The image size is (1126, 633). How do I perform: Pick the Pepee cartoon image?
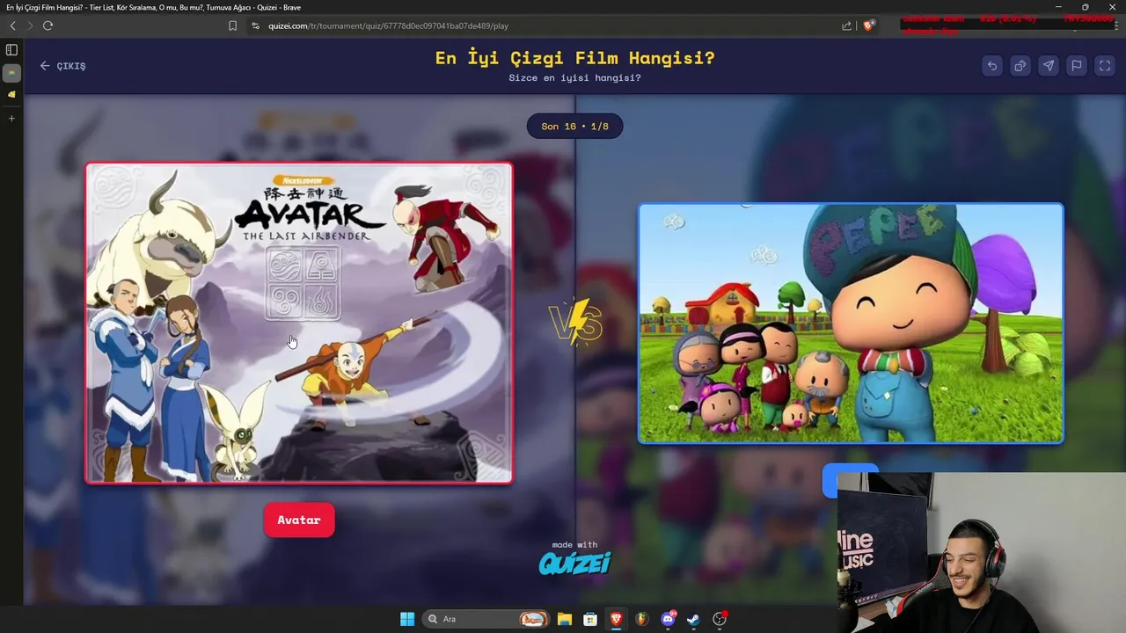(851, 324)
